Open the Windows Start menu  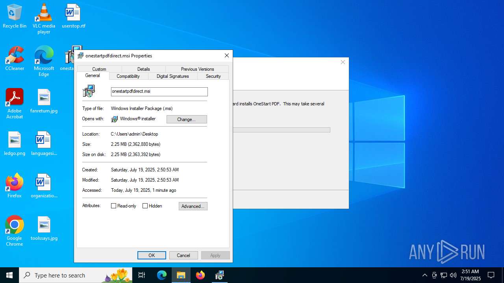coord(9,275)
